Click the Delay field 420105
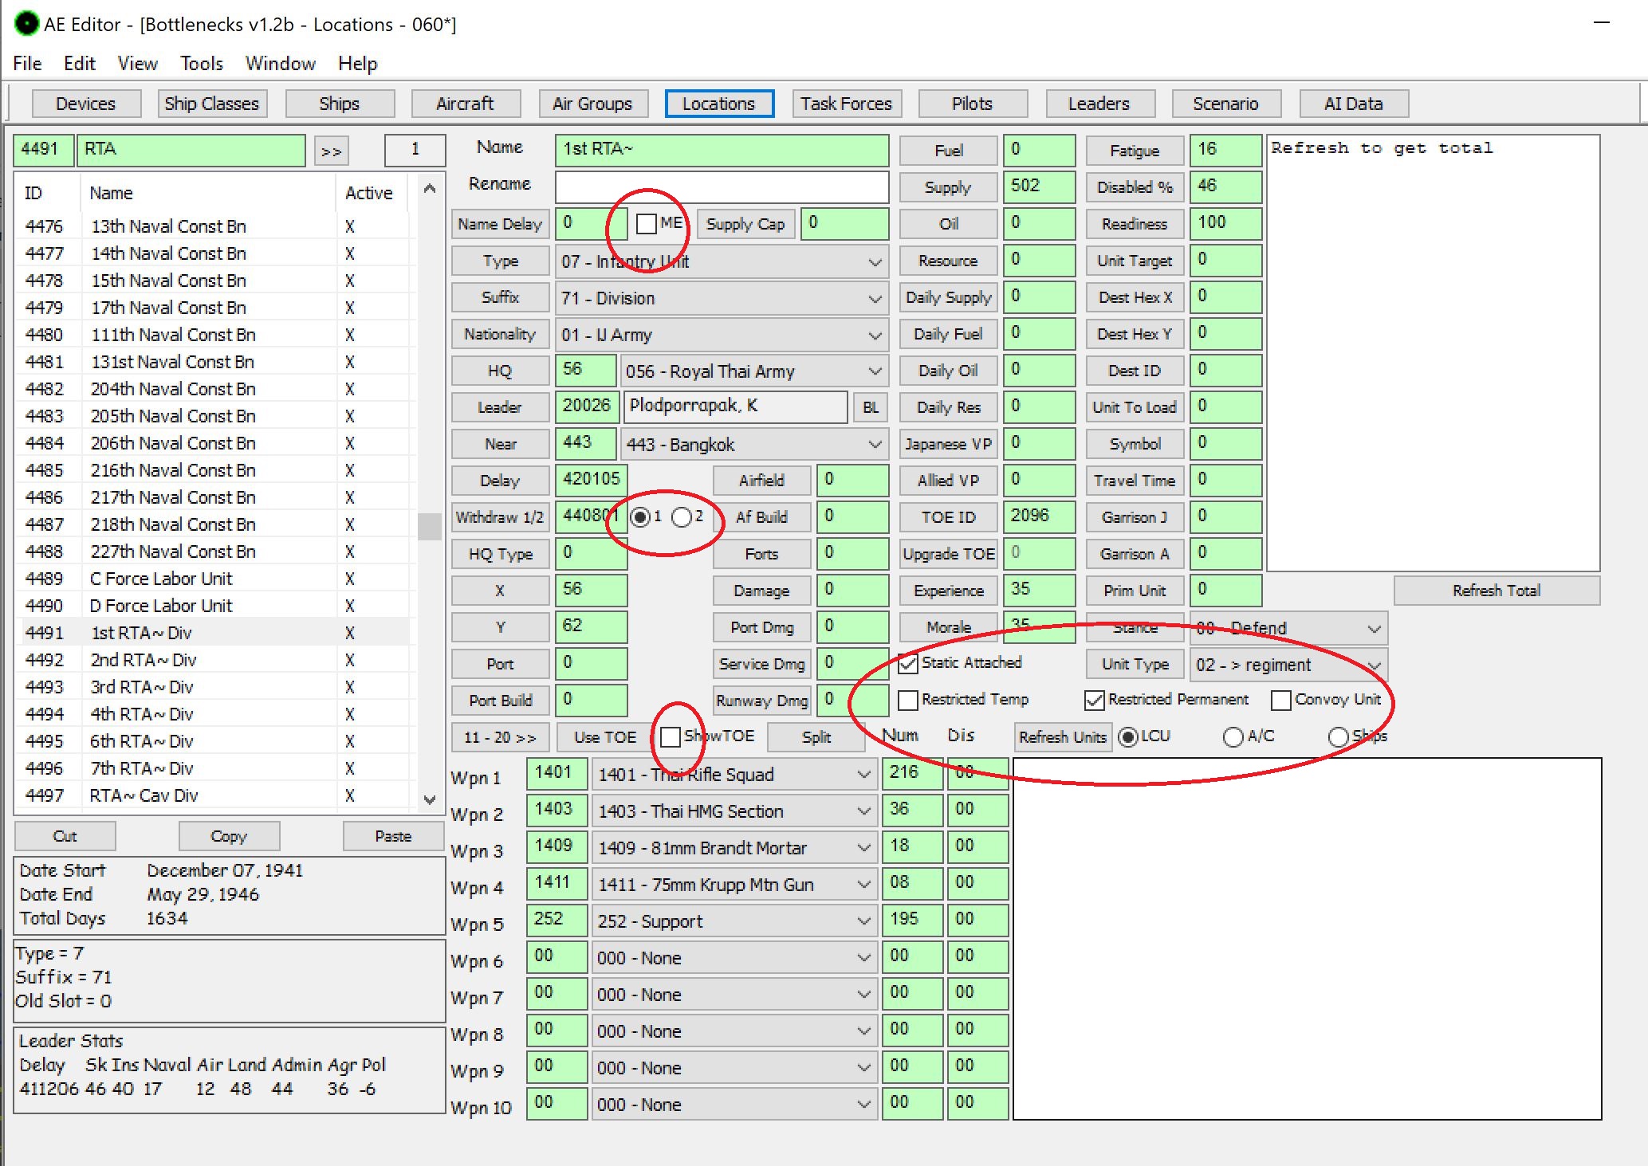Screen dimensions: 1648x1166 592,480
